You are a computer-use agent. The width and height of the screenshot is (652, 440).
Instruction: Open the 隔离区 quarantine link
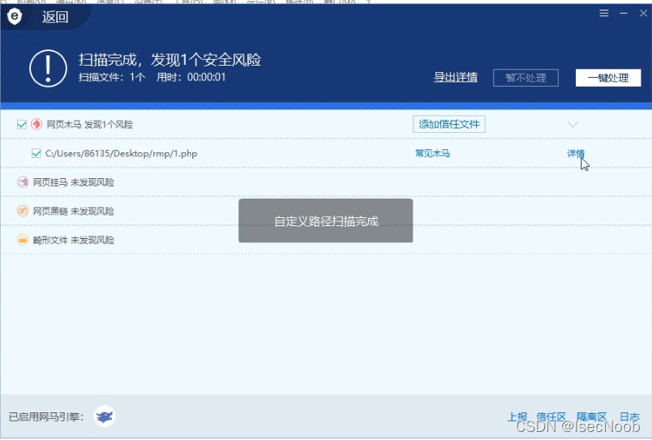591,417
